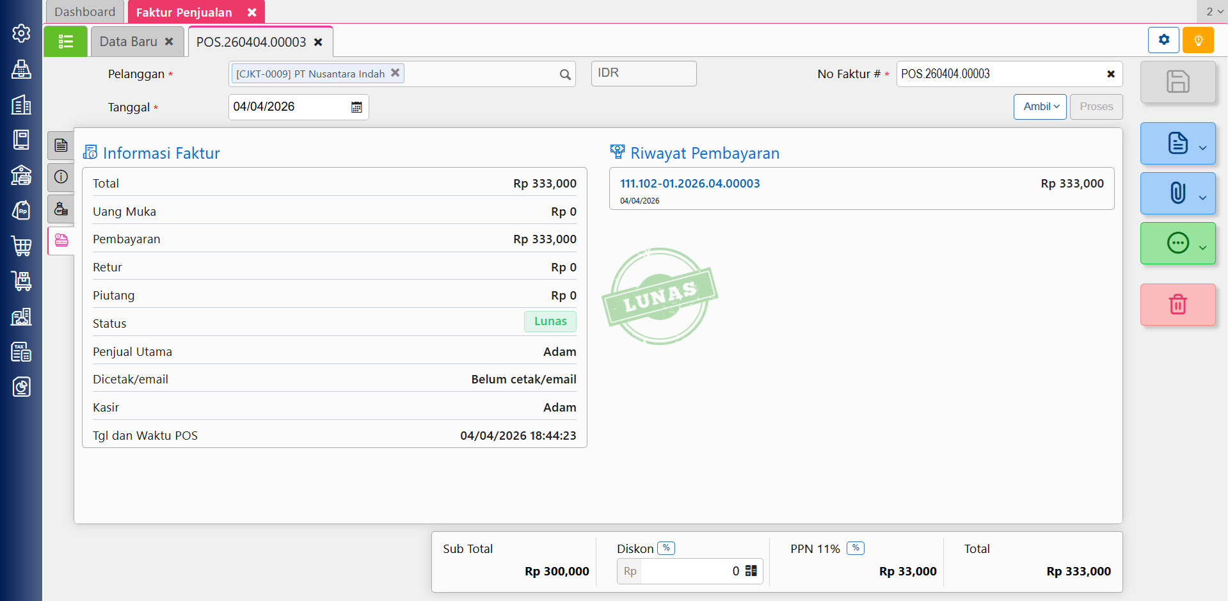Viewport: 1228px width, 601px height.
Task: Click the orange lightbulb hint button
Action: click(x=1198, y=40)
